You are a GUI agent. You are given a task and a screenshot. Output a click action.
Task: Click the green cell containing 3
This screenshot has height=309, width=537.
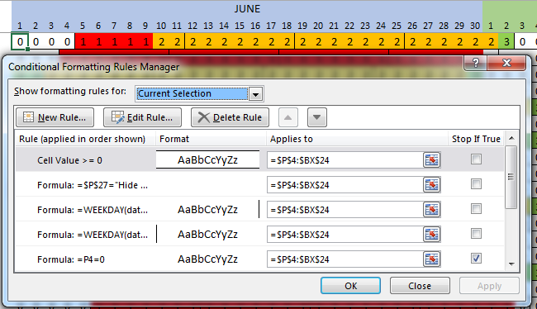click(506, 41)
